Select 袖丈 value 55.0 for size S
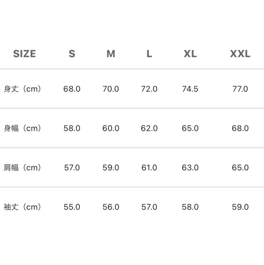Screen dimensions: 264x265 (x=72, y=207)
